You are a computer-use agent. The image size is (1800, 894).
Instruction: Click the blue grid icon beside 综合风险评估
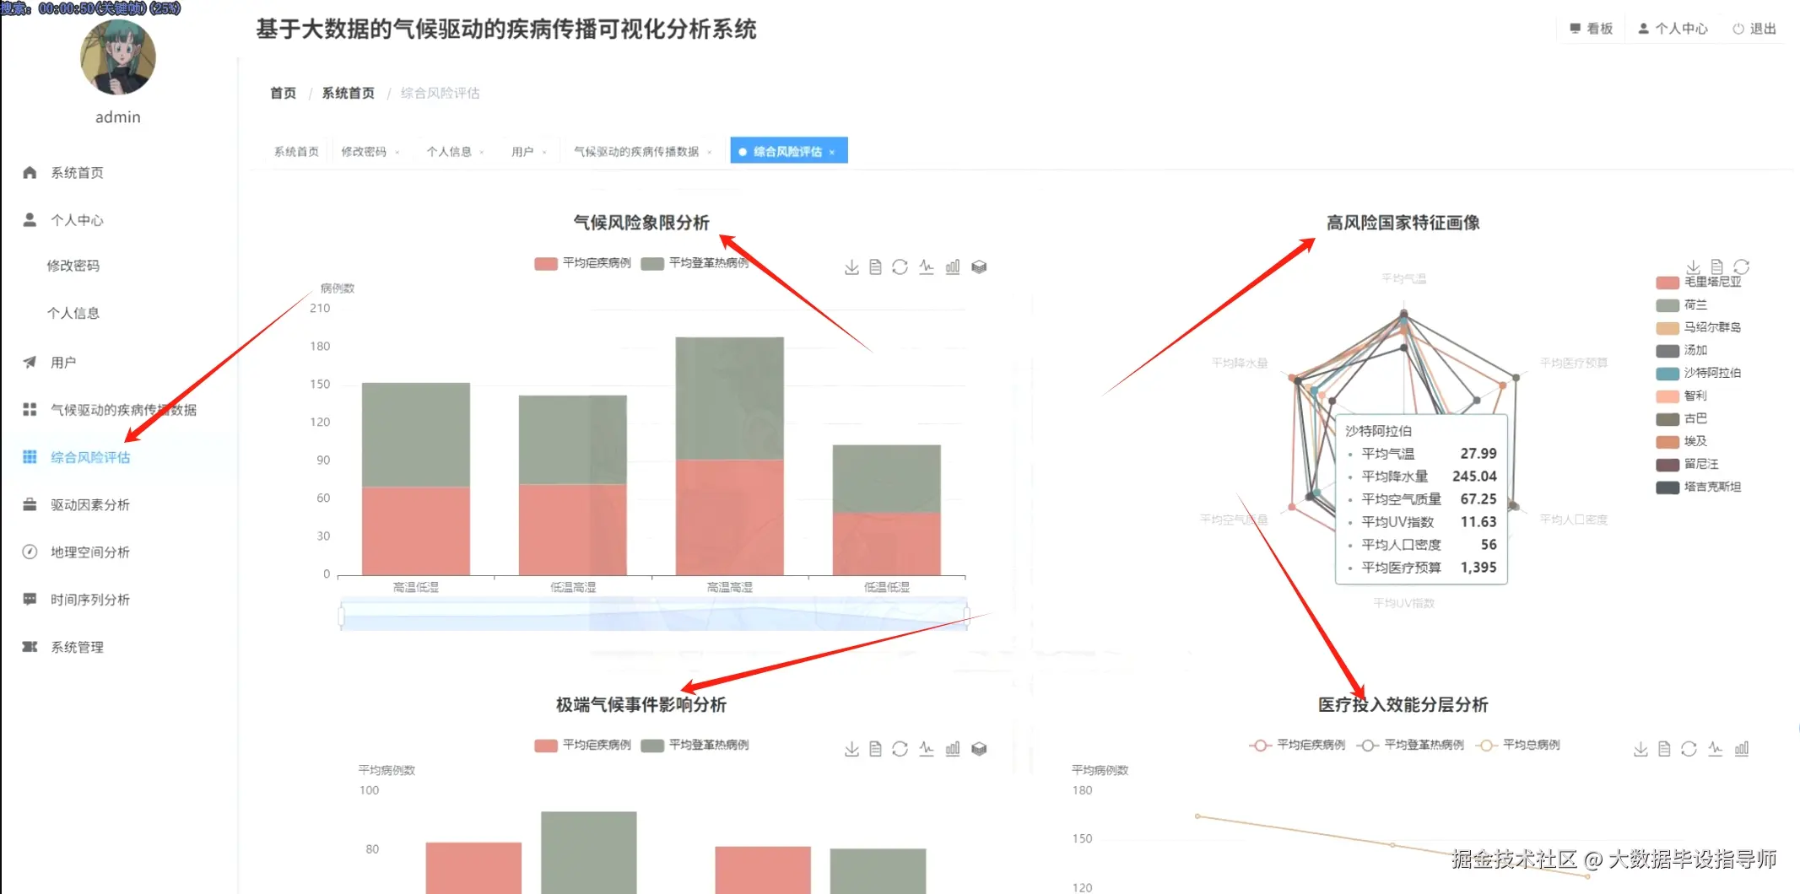pos(30,457)
